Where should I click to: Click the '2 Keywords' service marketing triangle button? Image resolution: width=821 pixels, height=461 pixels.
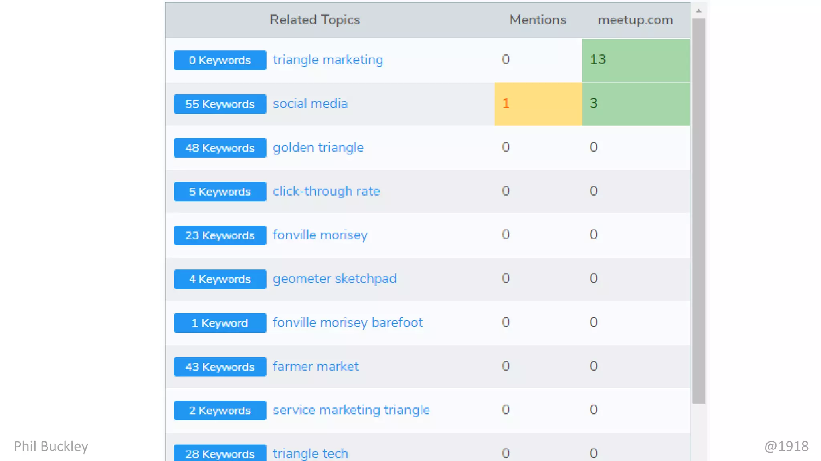click(x=220, y=411)
